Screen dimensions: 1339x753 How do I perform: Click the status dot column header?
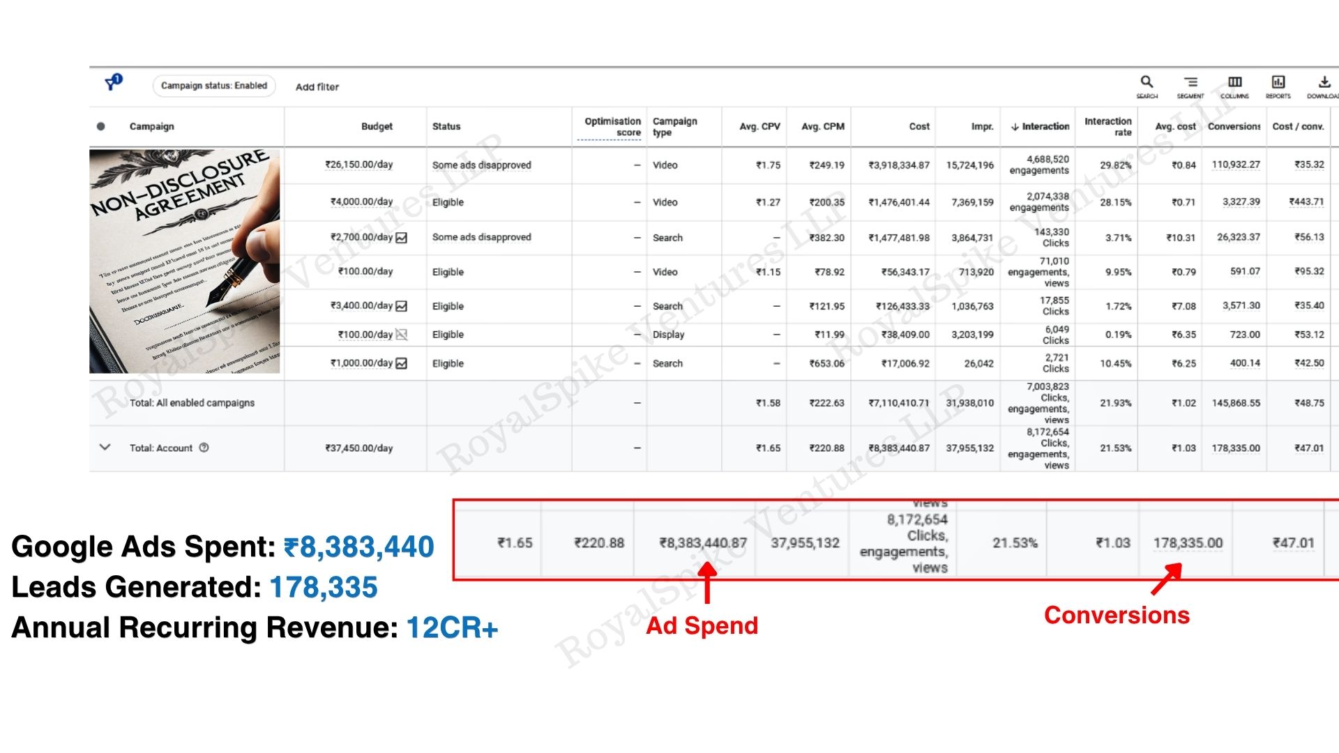coord(101,126)
